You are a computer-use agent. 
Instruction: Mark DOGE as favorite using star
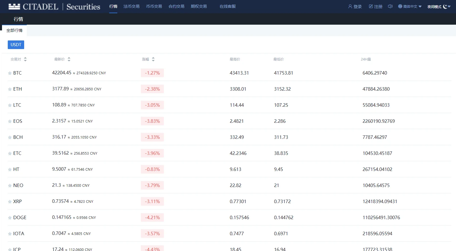pyautogui.click(x=10, y=218)
